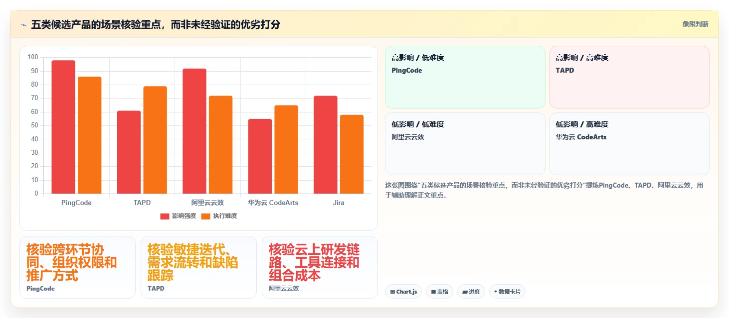Screen dimensions: 729x318
Task: Click TAPD in the pink quadrant
Action: click(565, 71)
